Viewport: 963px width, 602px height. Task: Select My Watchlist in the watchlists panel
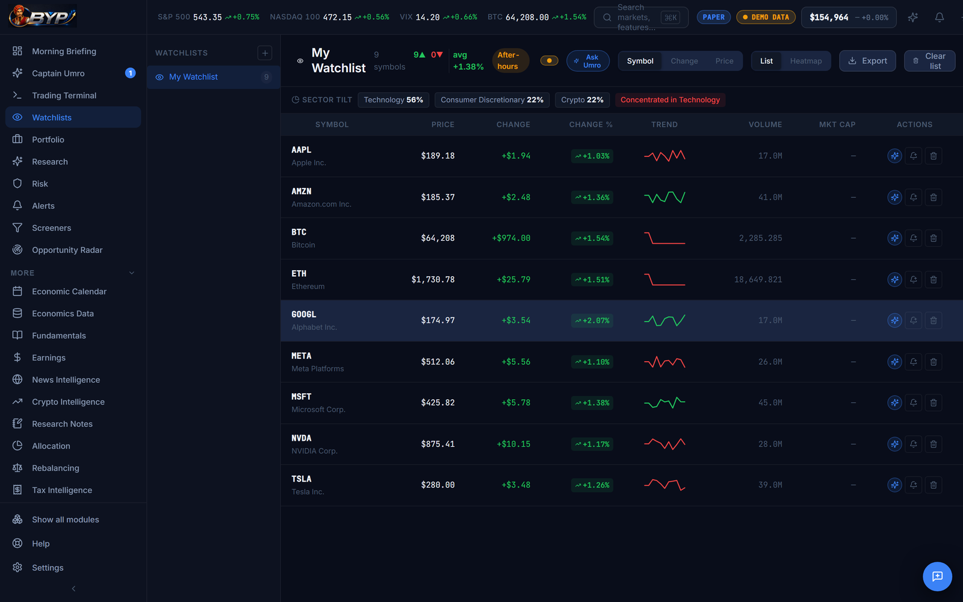[x=214, y=77]
